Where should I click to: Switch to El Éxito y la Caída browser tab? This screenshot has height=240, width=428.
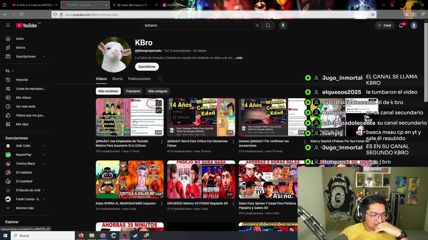tap(34, 5)
